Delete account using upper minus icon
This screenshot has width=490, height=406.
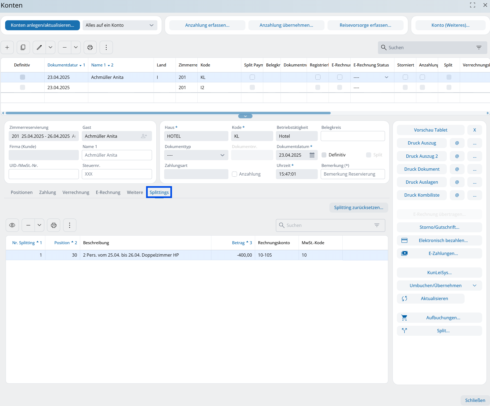65,48
